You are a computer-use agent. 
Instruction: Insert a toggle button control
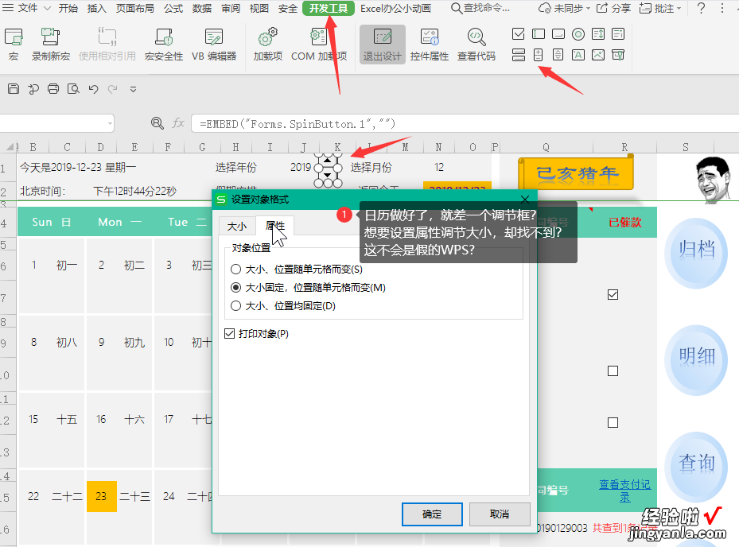[x=518, y=55]
